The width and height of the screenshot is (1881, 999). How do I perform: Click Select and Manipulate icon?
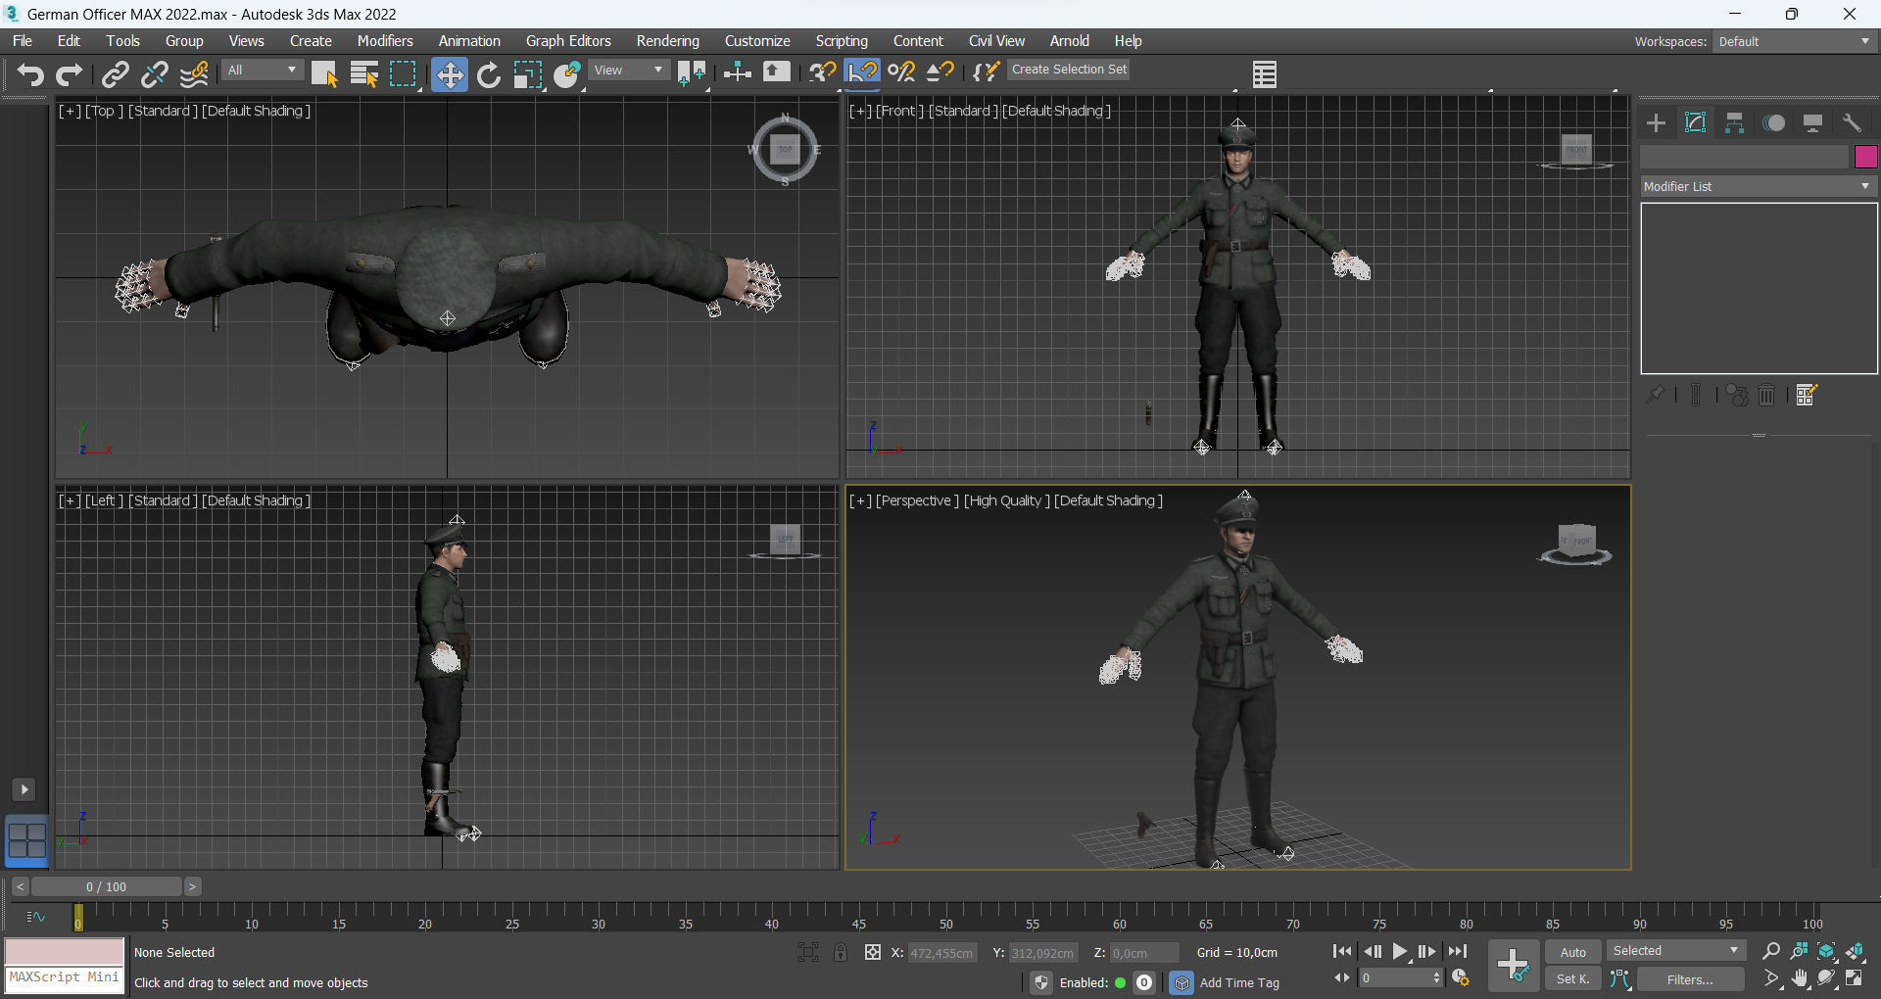(x=737, y=74)
